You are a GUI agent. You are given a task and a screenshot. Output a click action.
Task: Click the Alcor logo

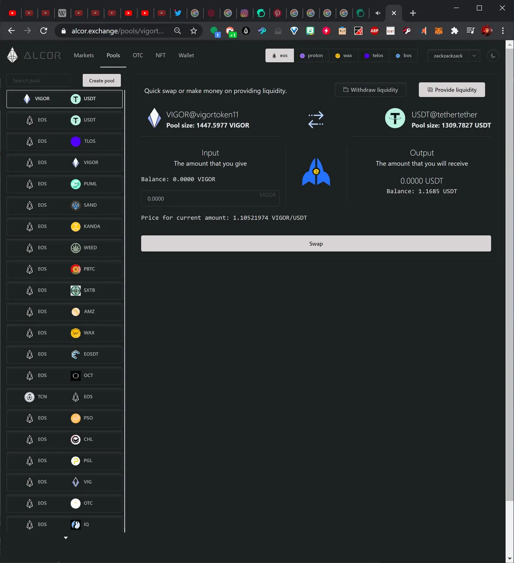pyautogui.click(x=34, y=55)
